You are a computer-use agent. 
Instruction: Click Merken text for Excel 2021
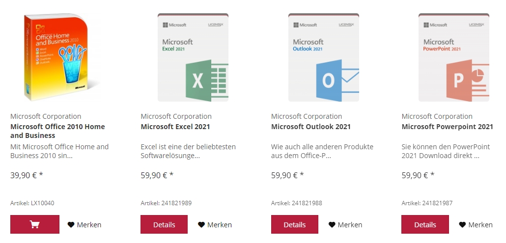220,225
